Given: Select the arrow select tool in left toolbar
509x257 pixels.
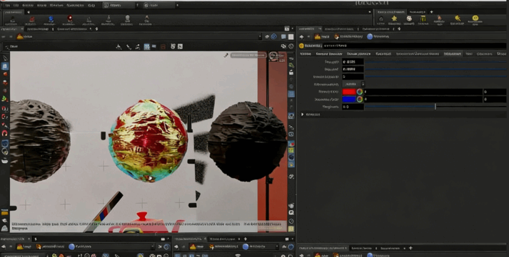Looking at the screenshot, I should coord(5,58).
